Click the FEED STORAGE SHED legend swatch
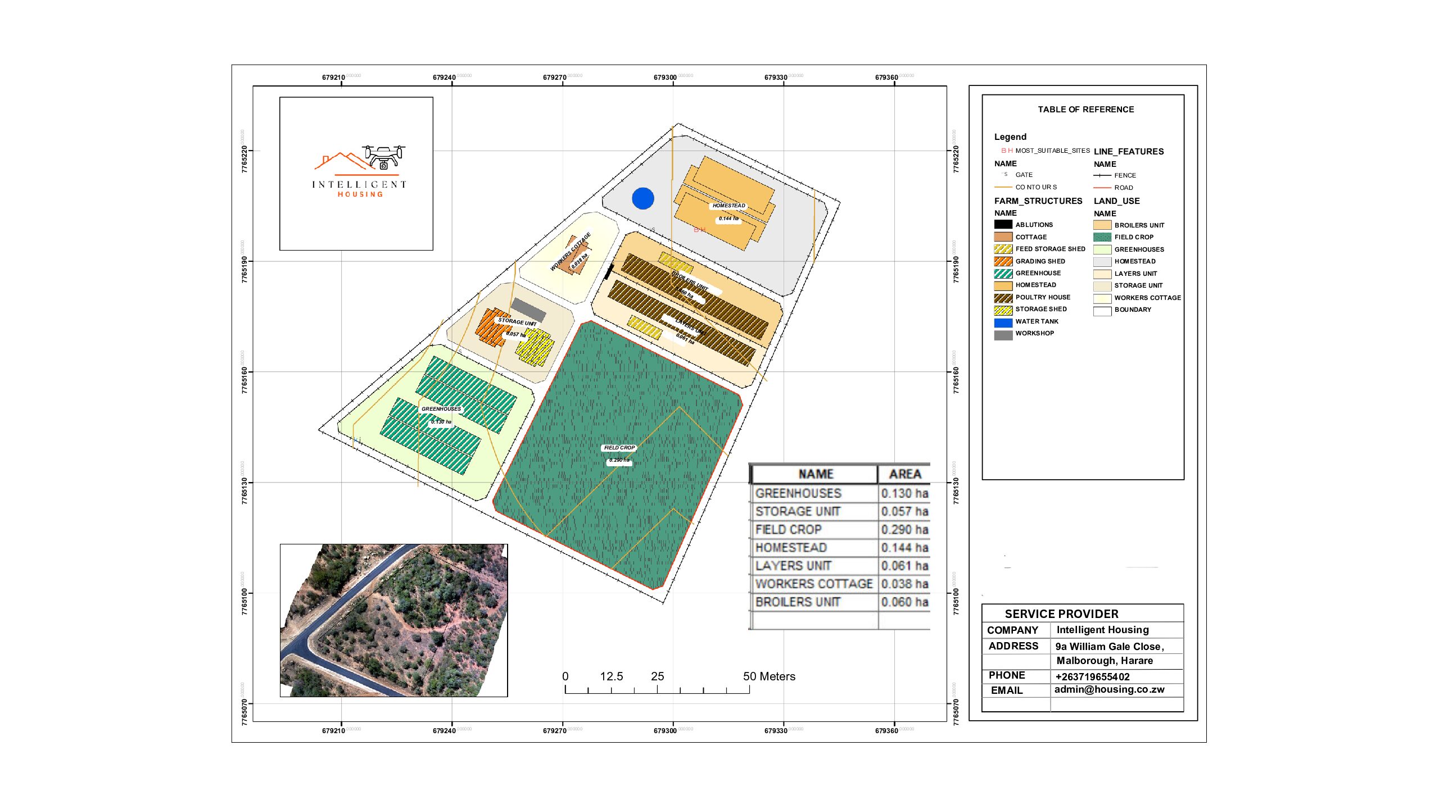This screenshot has height=809, width=1439. (x=1003, y=249)
